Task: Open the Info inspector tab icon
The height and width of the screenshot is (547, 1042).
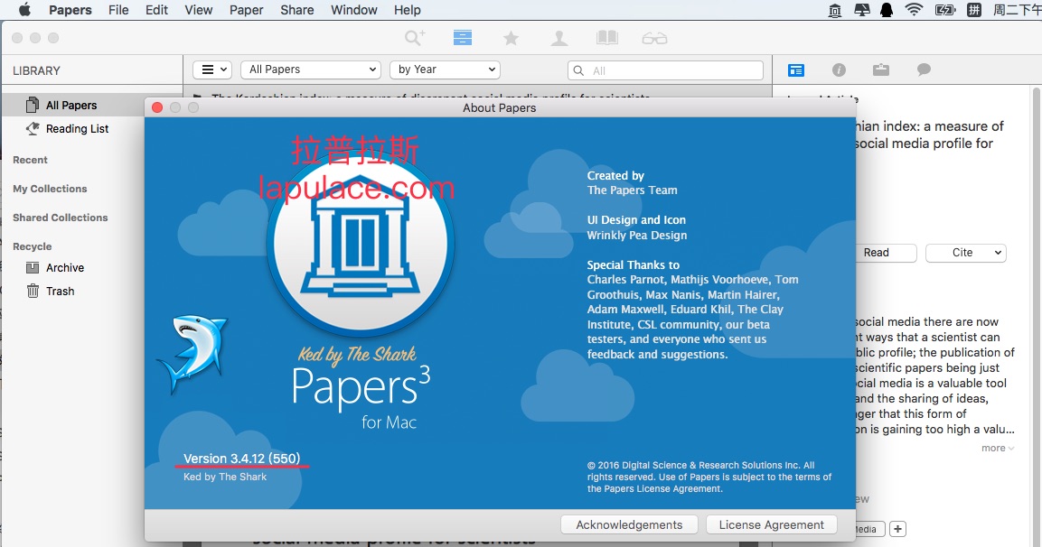Action: pyautogui.click(x=839, y=70)
